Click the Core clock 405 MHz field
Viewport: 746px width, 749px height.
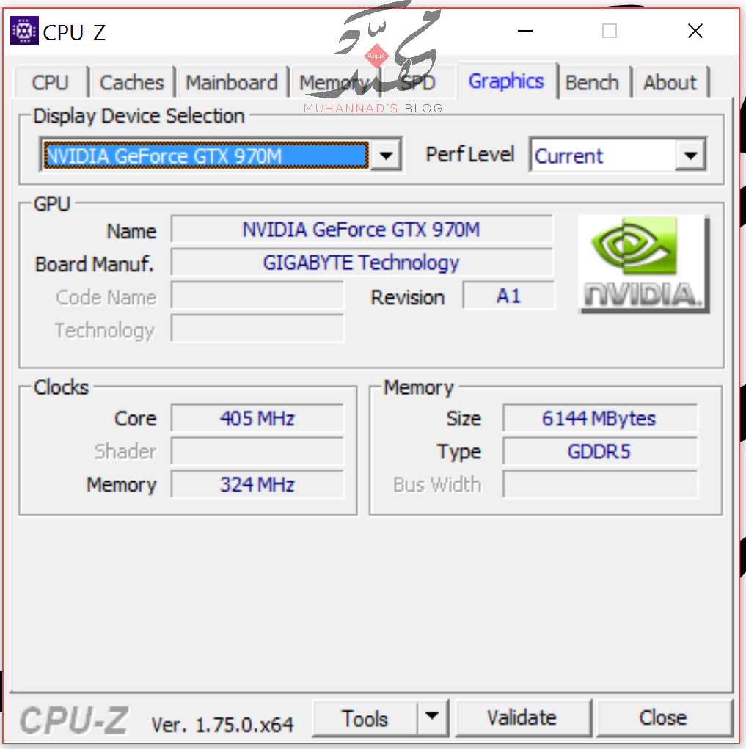click(257, 419)
